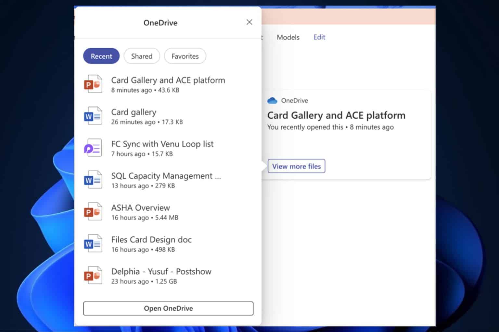Viewport: 499px width, 332px height.
Task: Click the OneDrive flyout header title
Action: coord(160,23)
